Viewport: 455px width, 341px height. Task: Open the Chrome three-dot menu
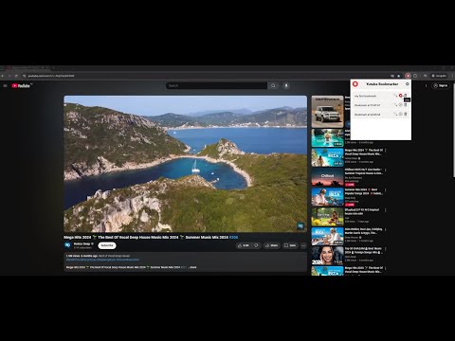click(453, 76)
